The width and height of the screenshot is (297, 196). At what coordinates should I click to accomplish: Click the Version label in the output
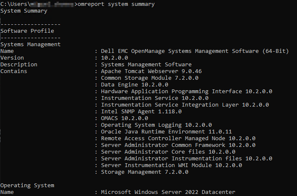tap(12, 57)
